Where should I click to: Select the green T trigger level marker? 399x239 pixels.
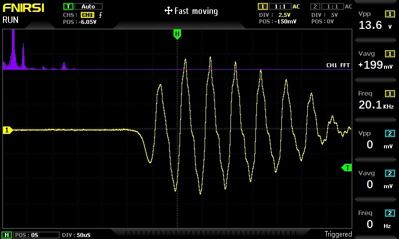pyautogui.click(x=347, y=168)
